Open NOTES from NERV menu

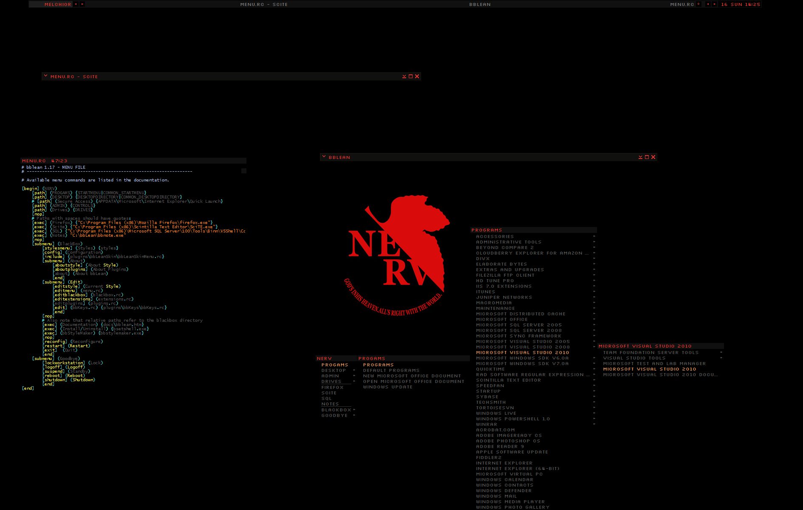click(330, 404)
